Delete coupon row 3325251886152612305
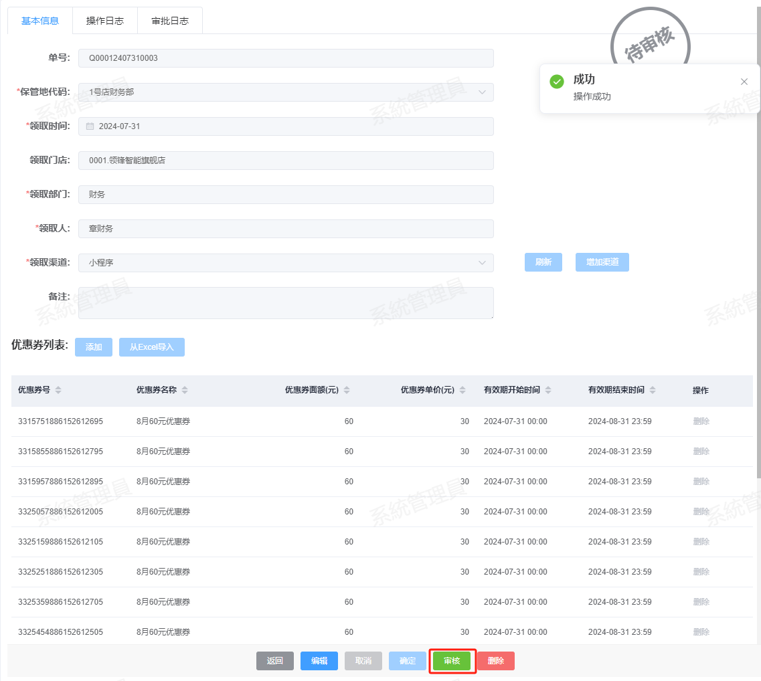 point(701,571)
